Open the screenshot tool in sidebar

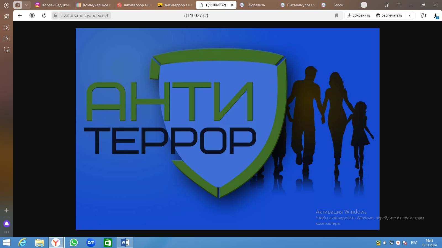7,50
